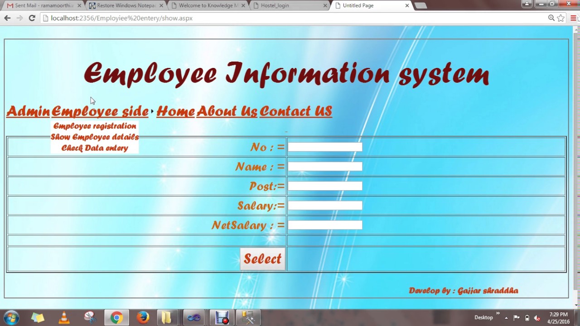
Task: Focus the NetSalary input field
Action: click(x=325, y=225)
